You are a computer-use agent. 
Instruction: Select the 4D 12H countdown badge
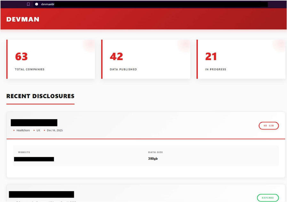pyautogui.click(x=268, y=126)
